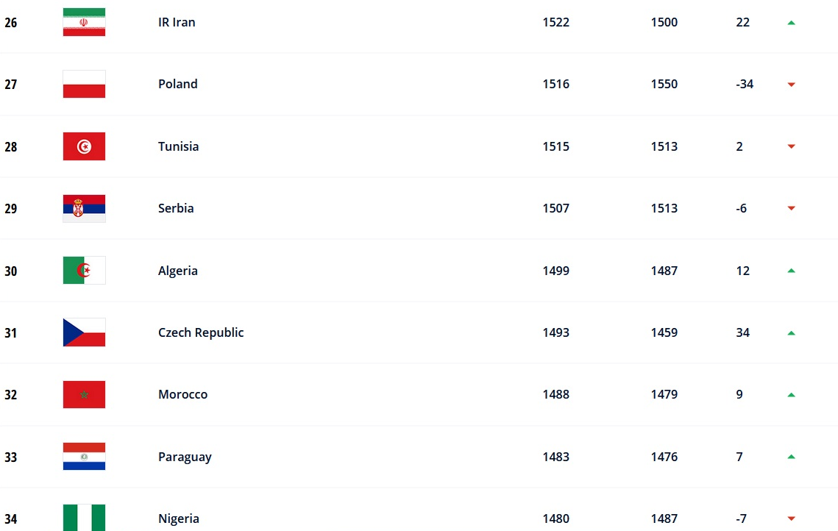Open the Poland team link
The width and height of the screenshot is (838, 531).
pyautogui.click(x=178, y=84)
